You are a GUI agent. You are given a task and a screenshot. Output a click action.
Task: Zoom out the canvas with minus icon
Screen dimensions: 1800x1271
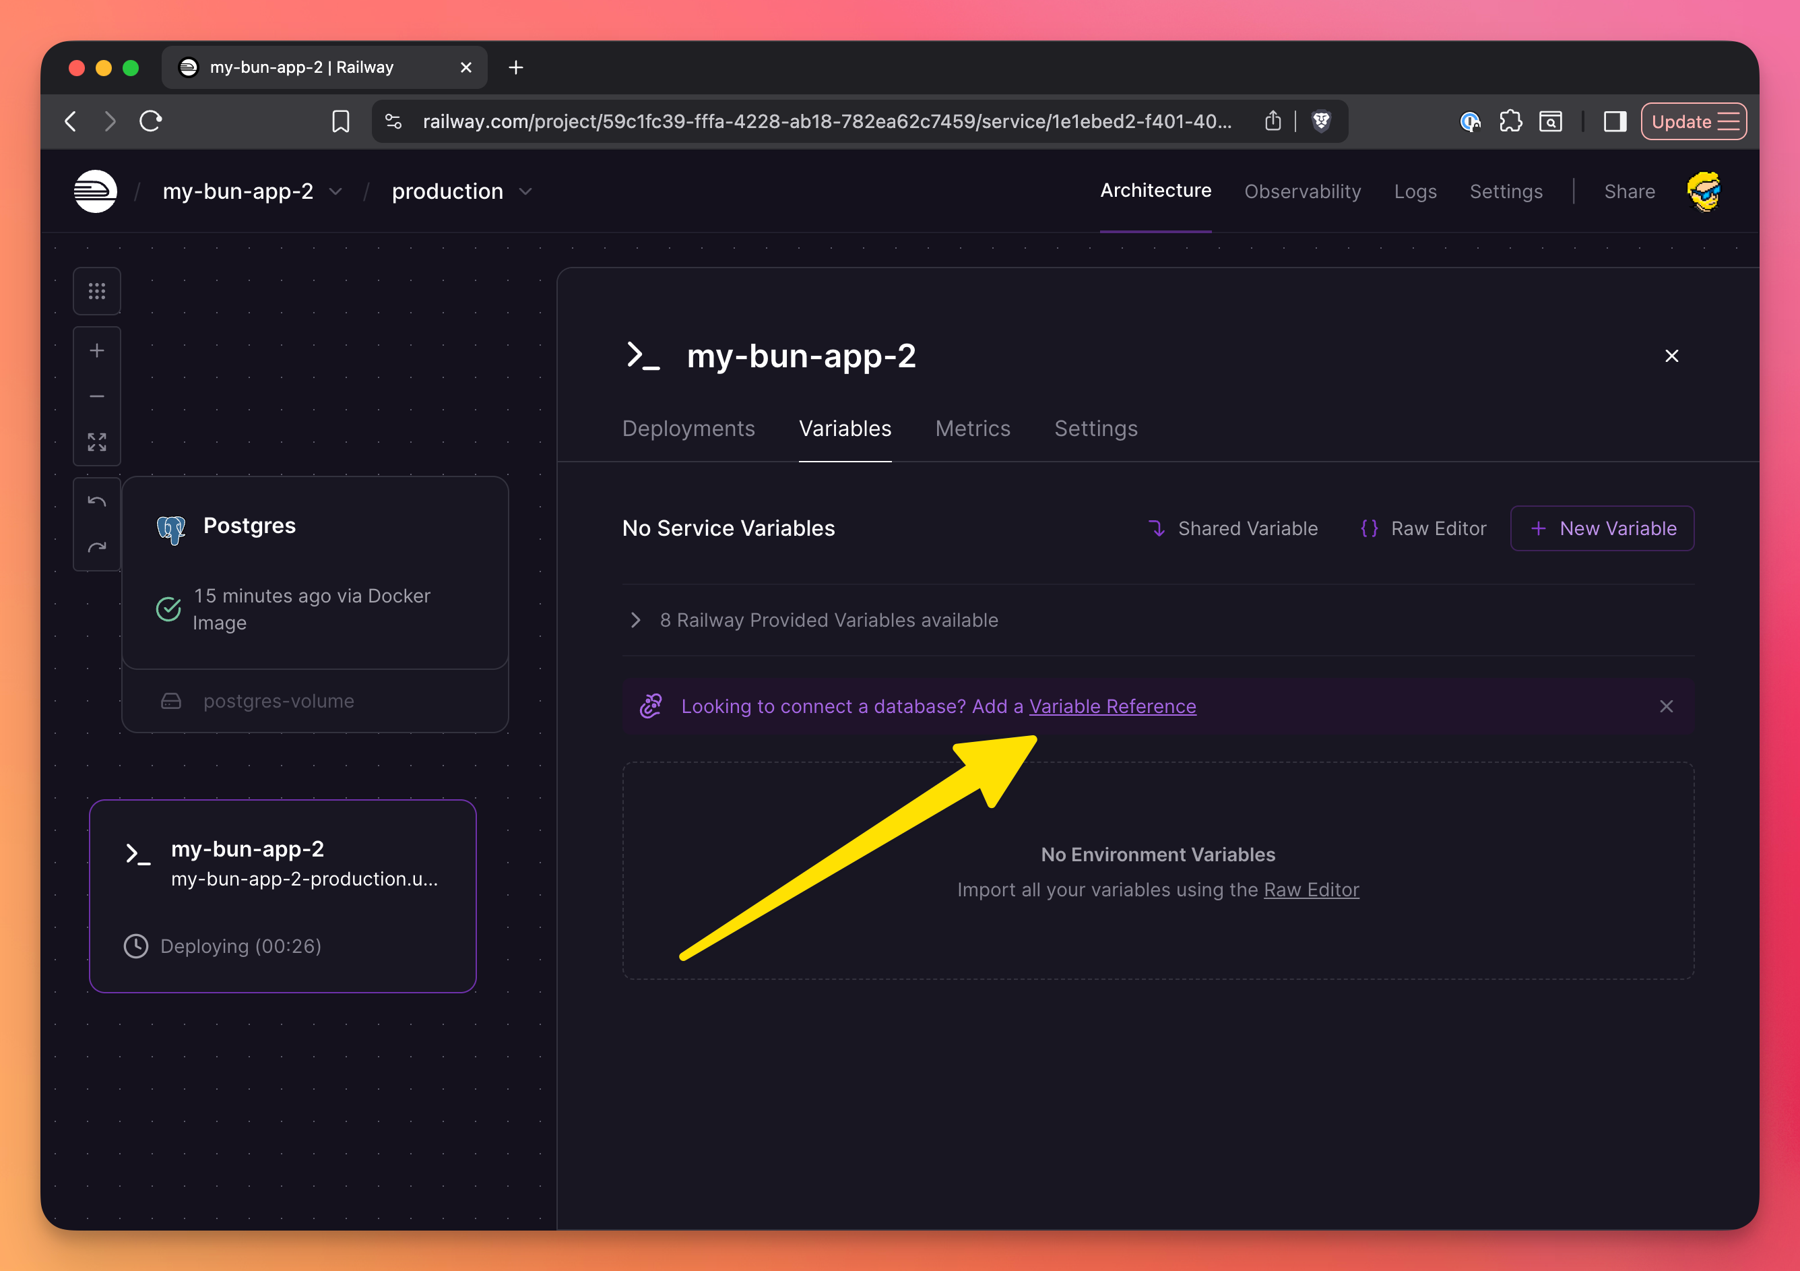click(96, 397)
